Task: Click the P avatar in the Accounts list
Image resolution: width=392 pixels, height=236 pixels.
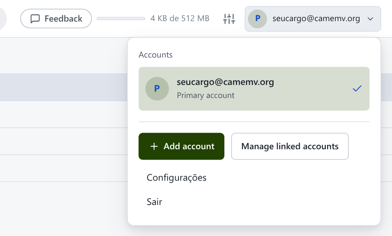Action: [x=157, y=89]
